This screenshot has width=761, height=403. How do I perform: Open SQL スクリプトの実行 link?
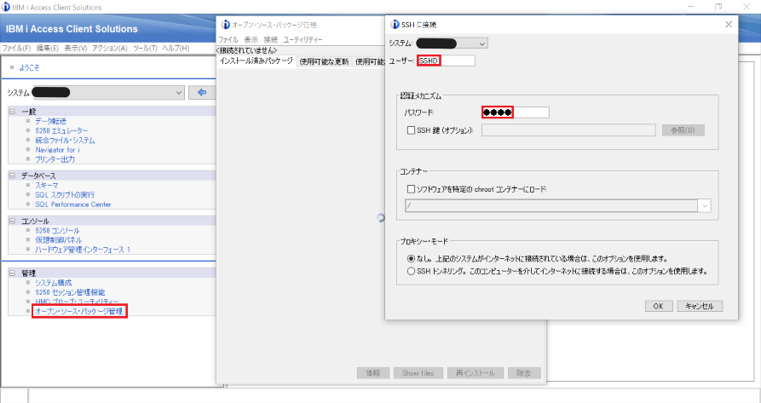click(x=65, y=195)
